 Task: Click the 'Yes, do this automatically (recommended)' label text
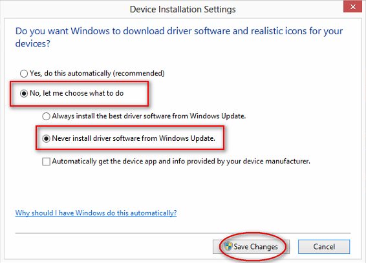pos(97,74)
